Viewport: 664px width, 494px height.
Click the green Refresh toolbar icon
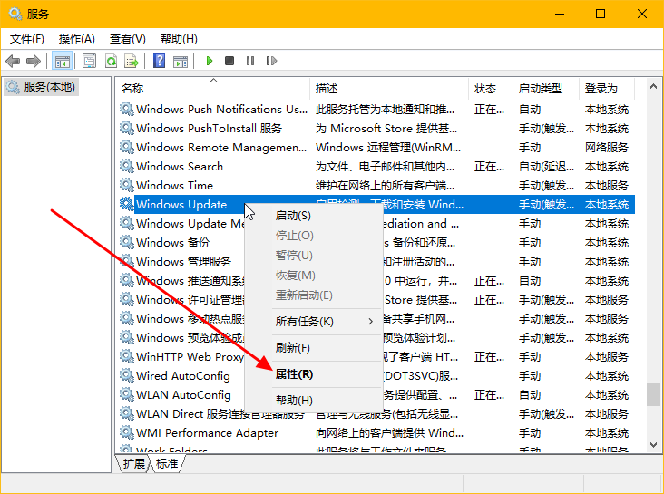pyautogui.click(x=111, y=61)
